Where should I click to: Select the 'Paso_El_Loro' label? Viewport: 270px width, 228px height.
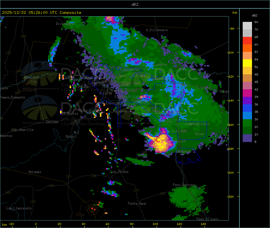[207, 219]
